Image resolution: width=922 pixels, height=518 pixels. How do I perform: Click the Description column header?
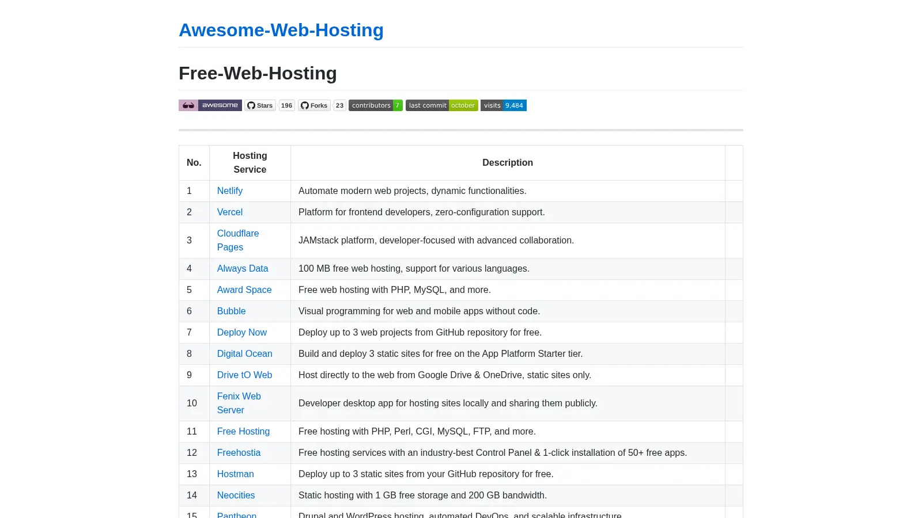point(508,162)
